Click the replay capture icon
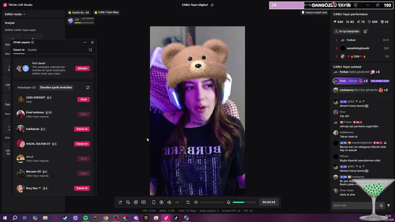 coord(169,202)
